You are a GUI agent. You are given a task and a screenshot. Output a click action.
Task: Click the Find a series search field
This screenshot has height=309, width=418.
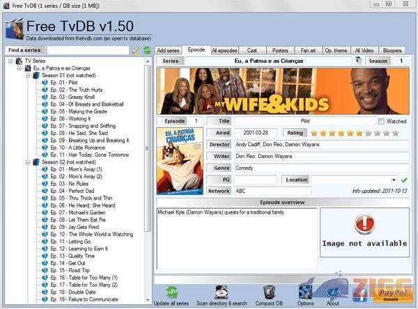coord(88,50)
